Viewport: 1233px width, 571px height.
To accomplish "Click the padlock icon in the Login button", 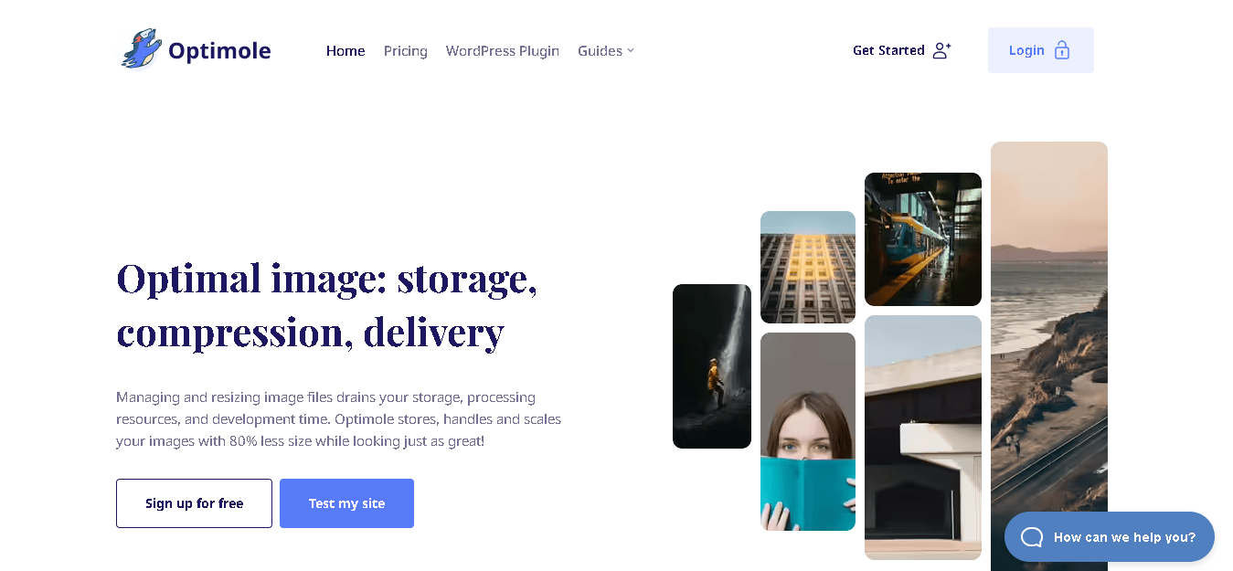I will 1061,50.
